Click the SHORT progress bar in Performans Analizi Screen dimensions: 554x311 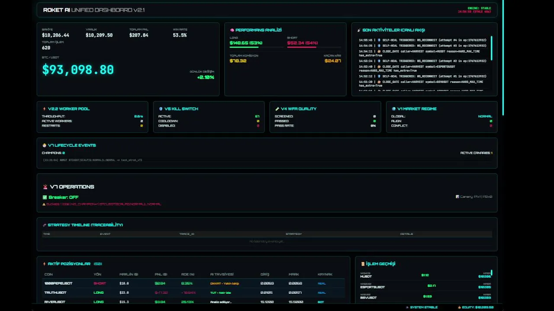tap(314, 47)
